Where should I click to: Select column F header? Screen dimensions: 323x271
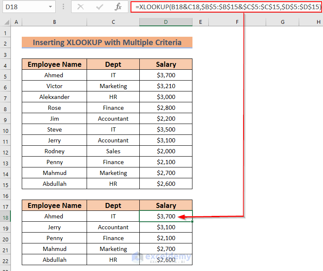coord(237,22)
